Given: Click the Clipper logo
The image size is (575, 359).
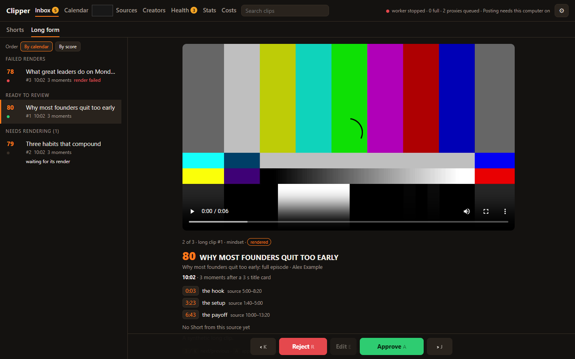Looking at the screenshot, I should 18,11.
